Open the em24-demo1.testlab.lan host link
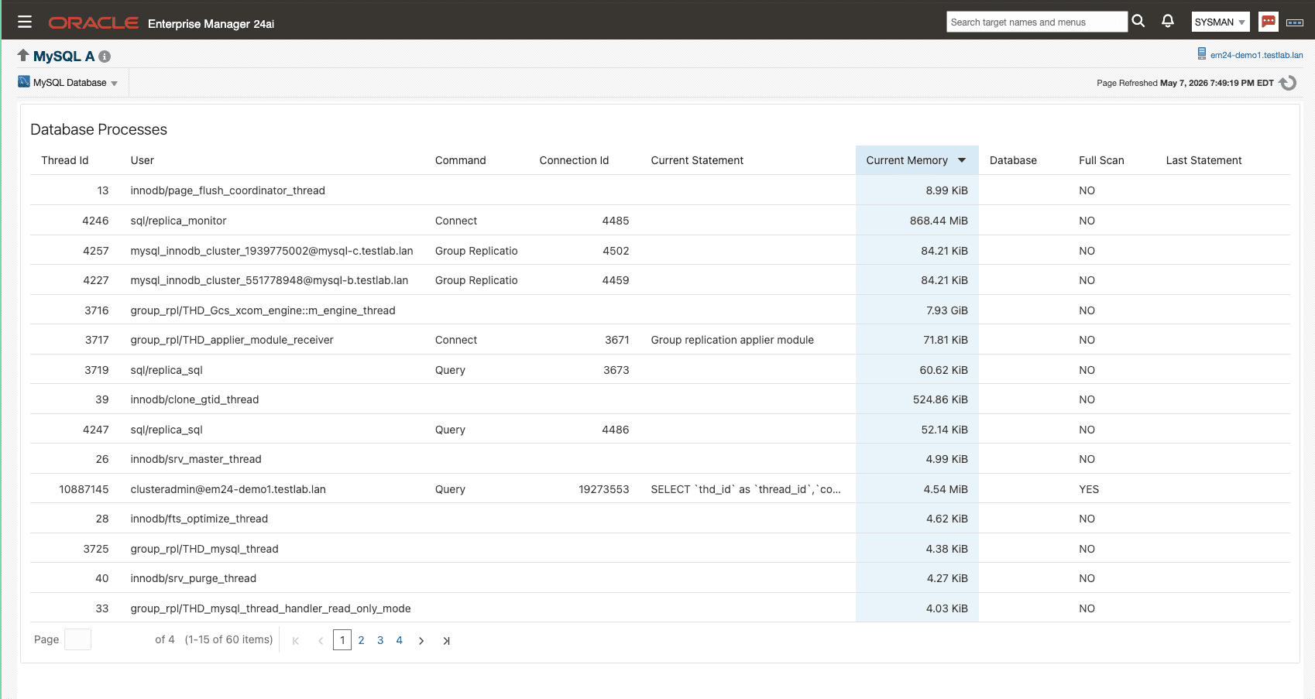This screenshot has width=1315, height=699. [1256, 55]
